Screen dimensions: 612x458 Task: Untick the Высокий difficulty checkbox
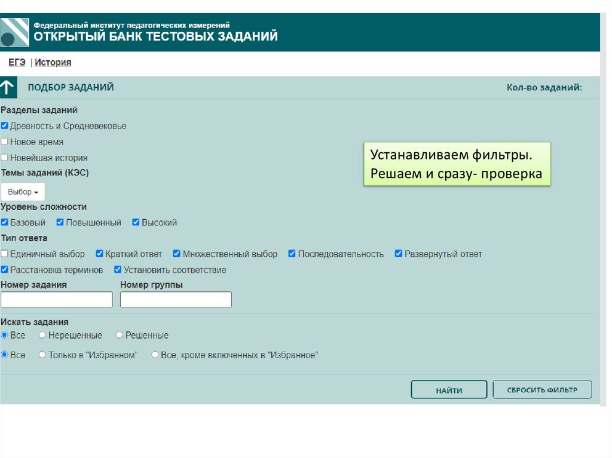coord(136,222)
